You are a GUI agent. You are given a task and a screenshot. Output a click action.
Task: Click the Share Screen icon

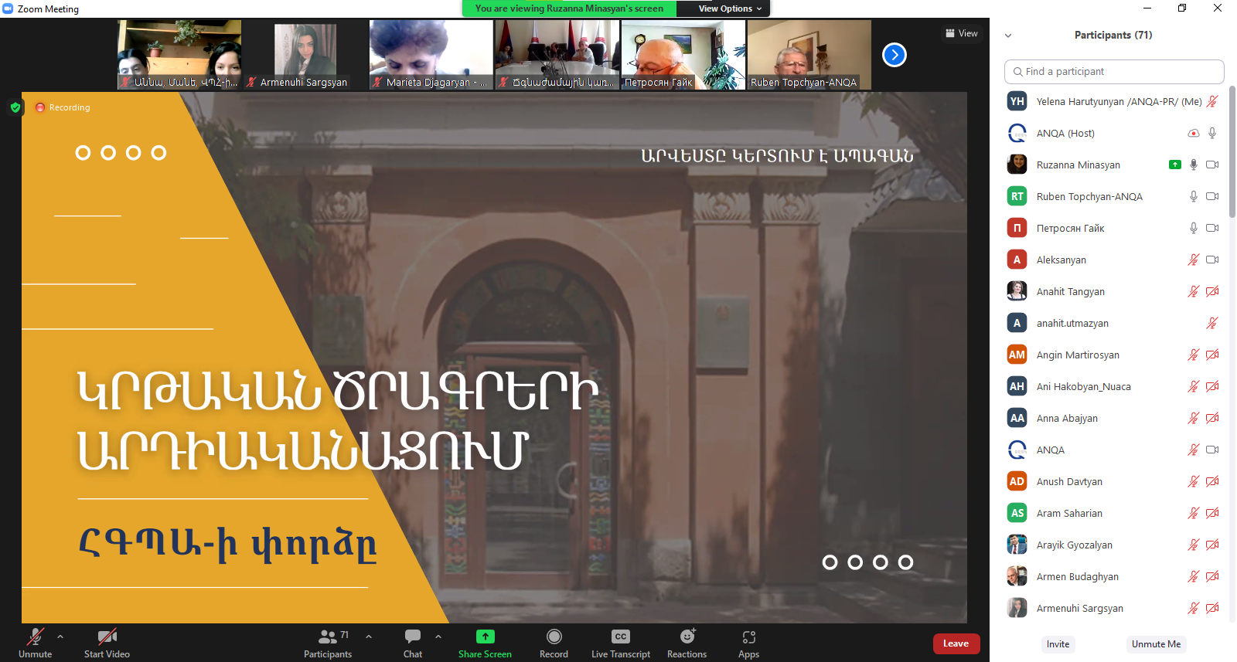pos(485,637)
